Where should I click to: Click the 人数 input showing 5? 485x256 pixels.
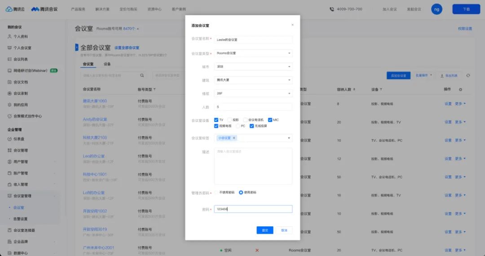point(253,107)
